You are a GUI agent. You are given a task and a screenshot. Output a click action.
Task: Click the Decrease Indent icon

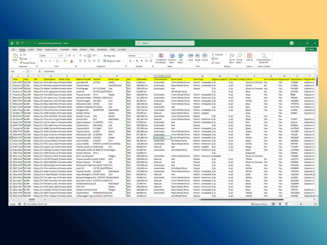(94, 61)
